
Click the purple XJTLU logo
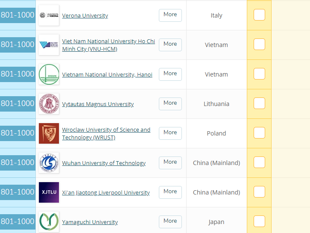[49, 192]
